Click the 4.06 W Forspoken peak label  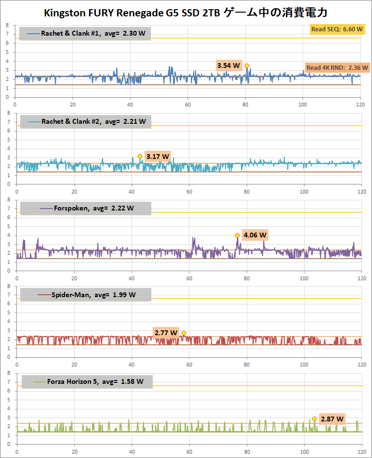[x=255, y=235]
